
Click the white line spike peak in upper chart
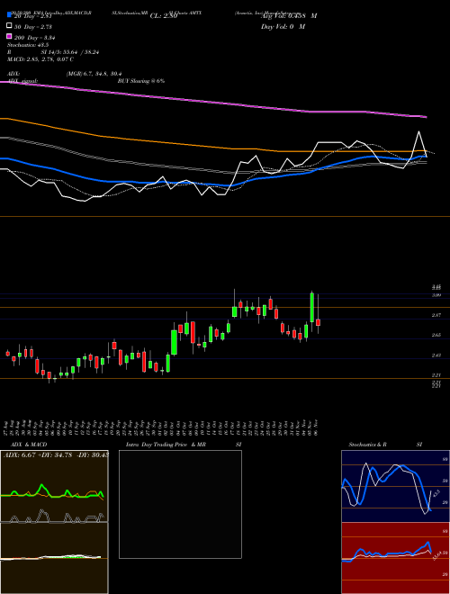(x=418, y=131)
